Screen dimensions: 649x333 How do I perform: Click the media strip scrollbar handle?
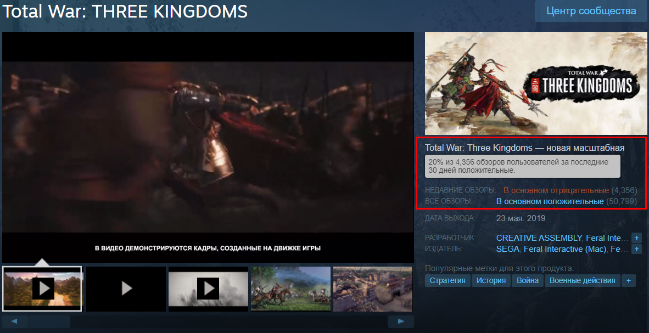coord(49,321)
